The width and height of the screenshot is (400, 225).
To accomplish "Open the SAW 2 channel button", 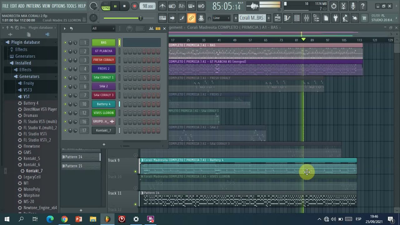I will coord(103,86).
